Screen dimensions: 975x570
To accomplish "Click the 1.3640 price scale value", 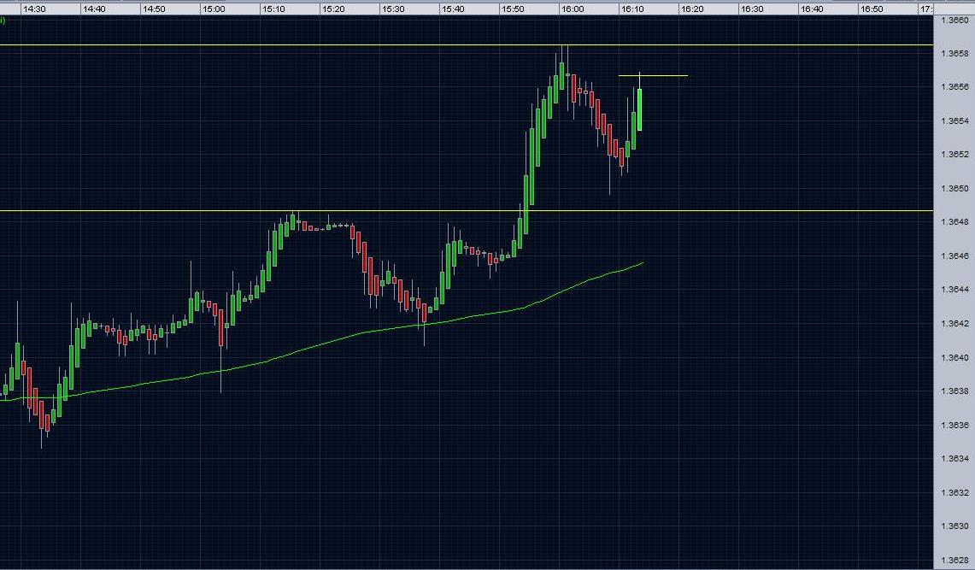I will coord(954,357).
